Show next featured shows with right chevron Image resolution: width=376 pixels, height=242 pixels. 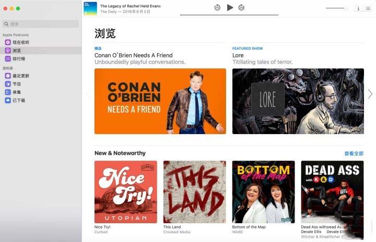point(370,94)
